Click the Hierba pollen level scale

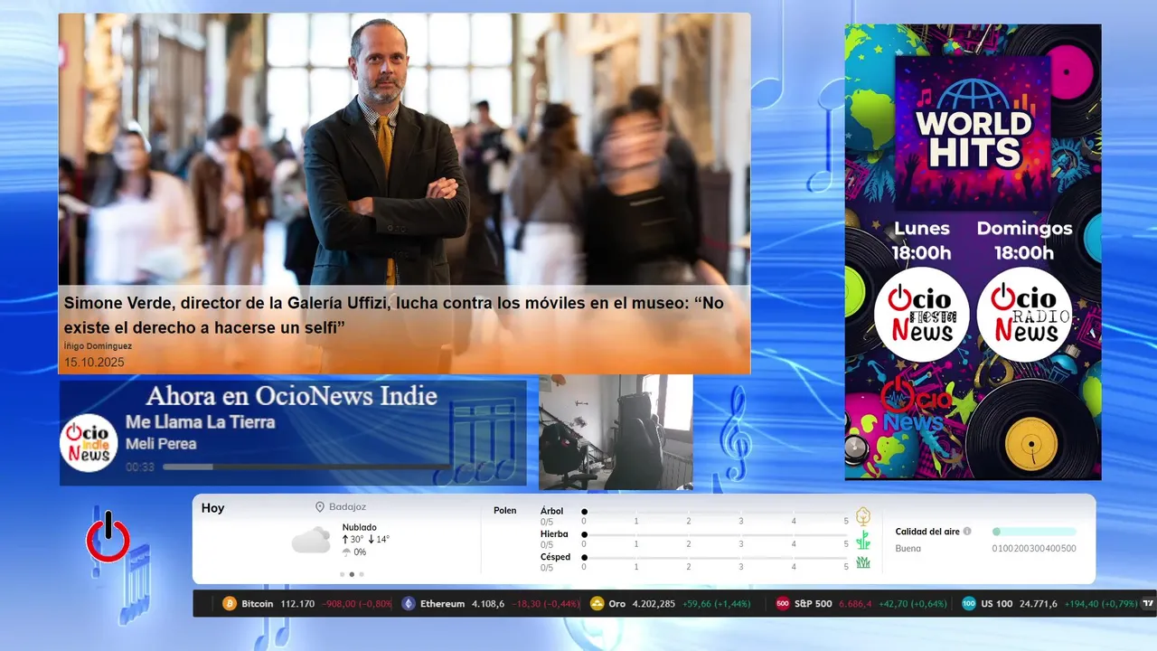tap(716, 540)
